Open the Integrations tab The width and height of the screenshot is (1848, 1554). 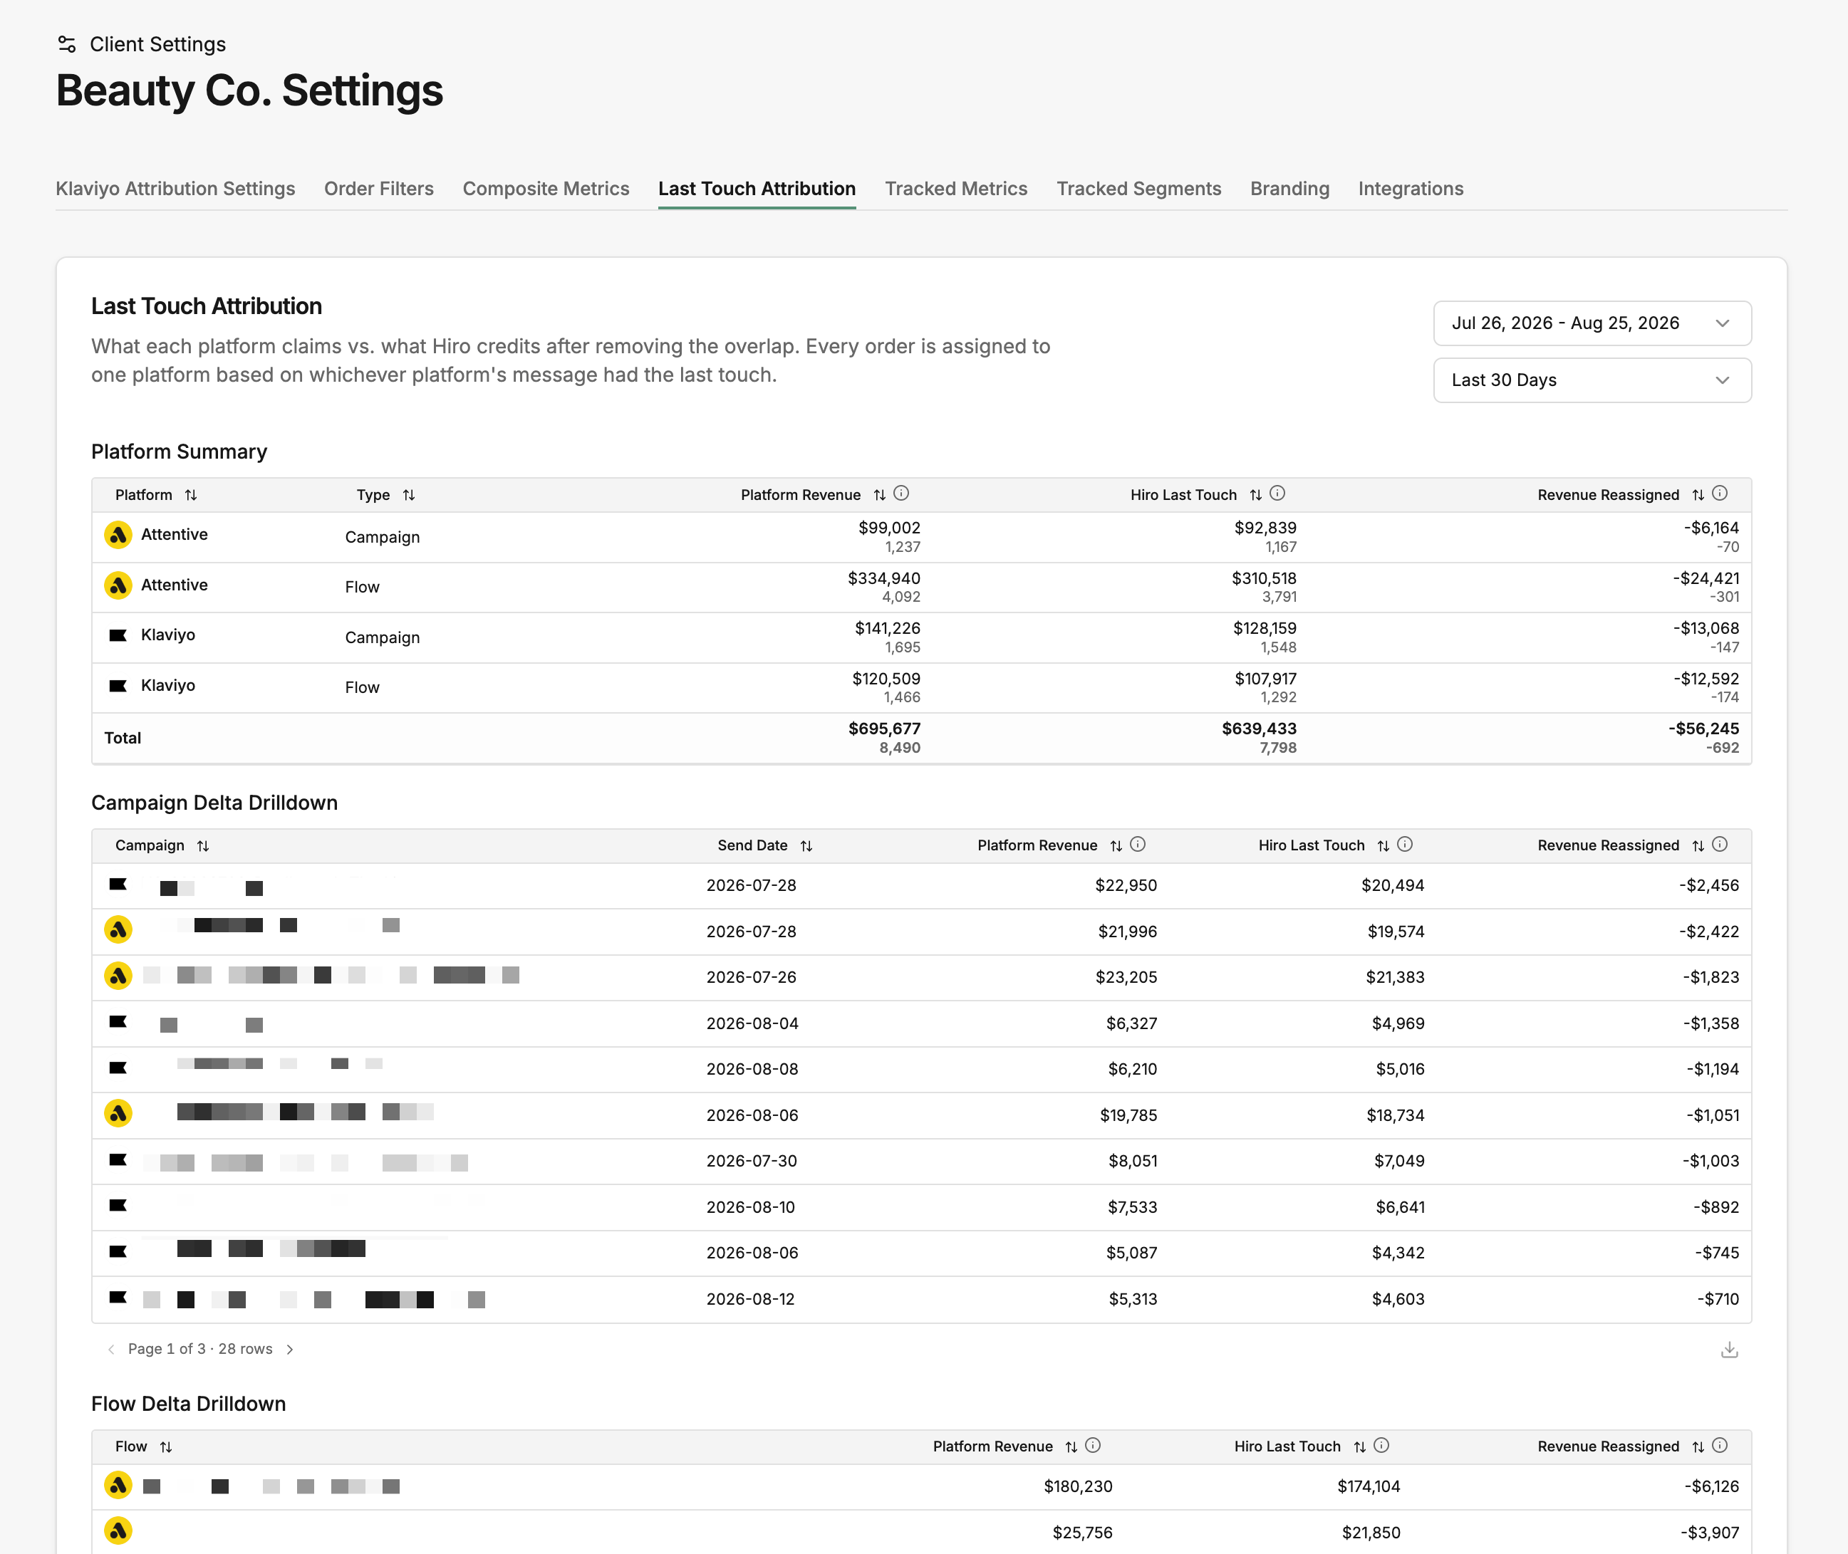click(1411, 189)
